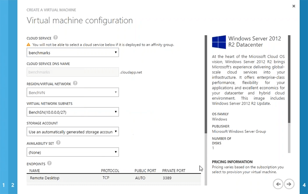The image size is (308, 194).
Task: Click the PRIVATE PORT column header
Action: 174,171
